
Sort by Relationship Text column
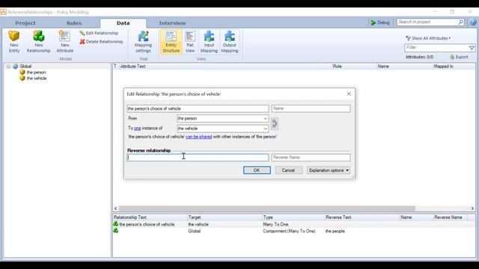click(x=130, y=217)
